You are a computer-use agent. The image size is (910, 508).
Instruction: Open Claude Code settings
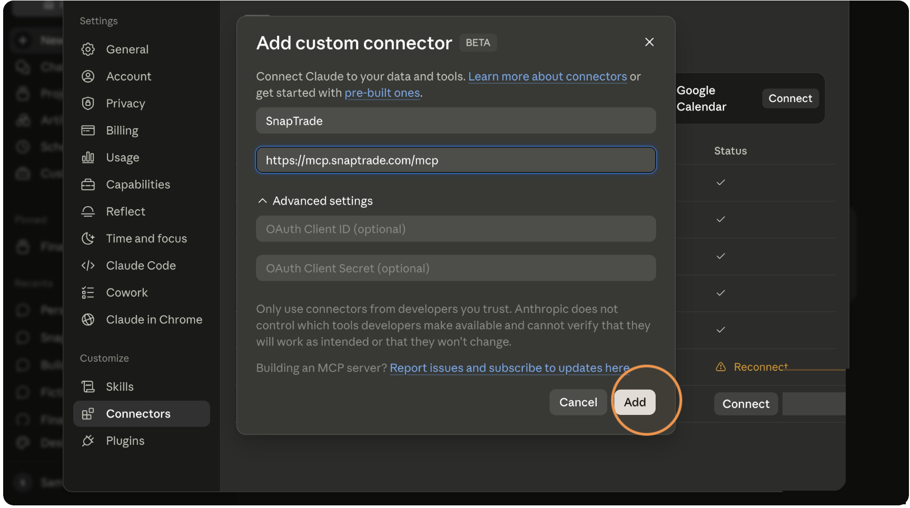(141, 266)
